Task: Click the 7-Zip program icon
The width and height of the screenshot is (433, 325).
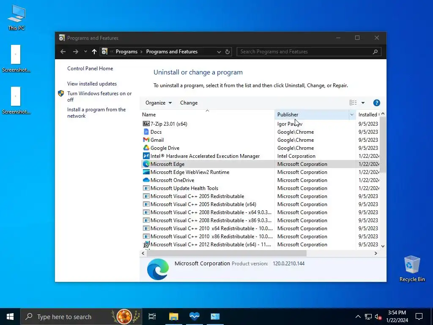Action: tap(146, 124)
